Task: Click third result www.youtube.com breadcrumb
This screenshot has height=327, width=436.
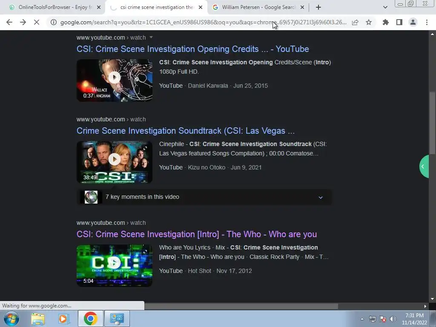Action: pos(100,223)
